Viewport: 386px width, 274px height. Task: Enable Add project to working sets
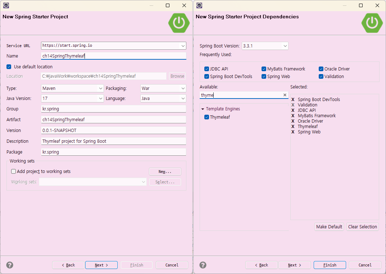[x=14, y=172]
